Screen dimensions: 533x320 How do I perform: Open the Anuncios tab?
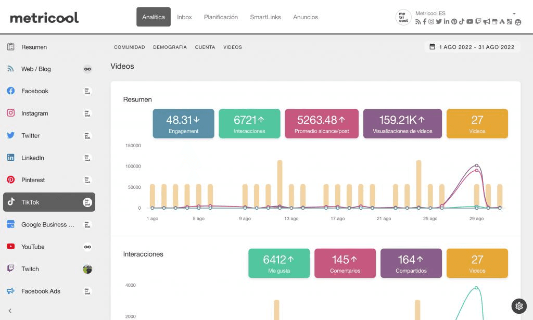tap(306, 17)
